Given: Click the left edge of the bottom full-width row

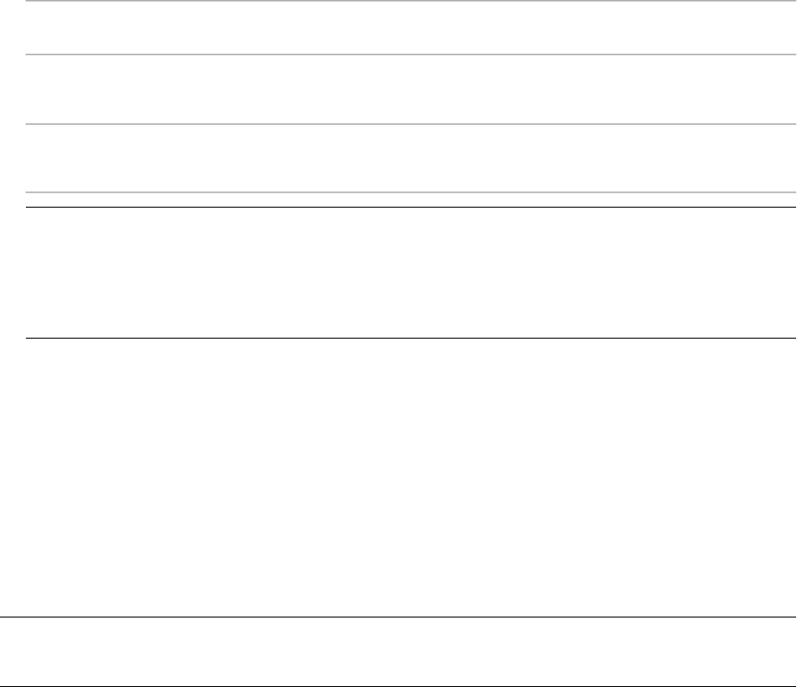Looking at the screenshot, I should pyautogui.click(x=9, y=651).
